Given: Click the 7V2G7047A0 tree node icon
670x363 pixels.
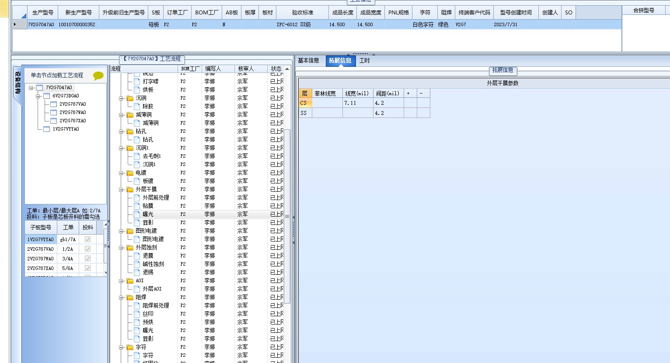Looking at the screenshot, I should (x=40, y=88).
